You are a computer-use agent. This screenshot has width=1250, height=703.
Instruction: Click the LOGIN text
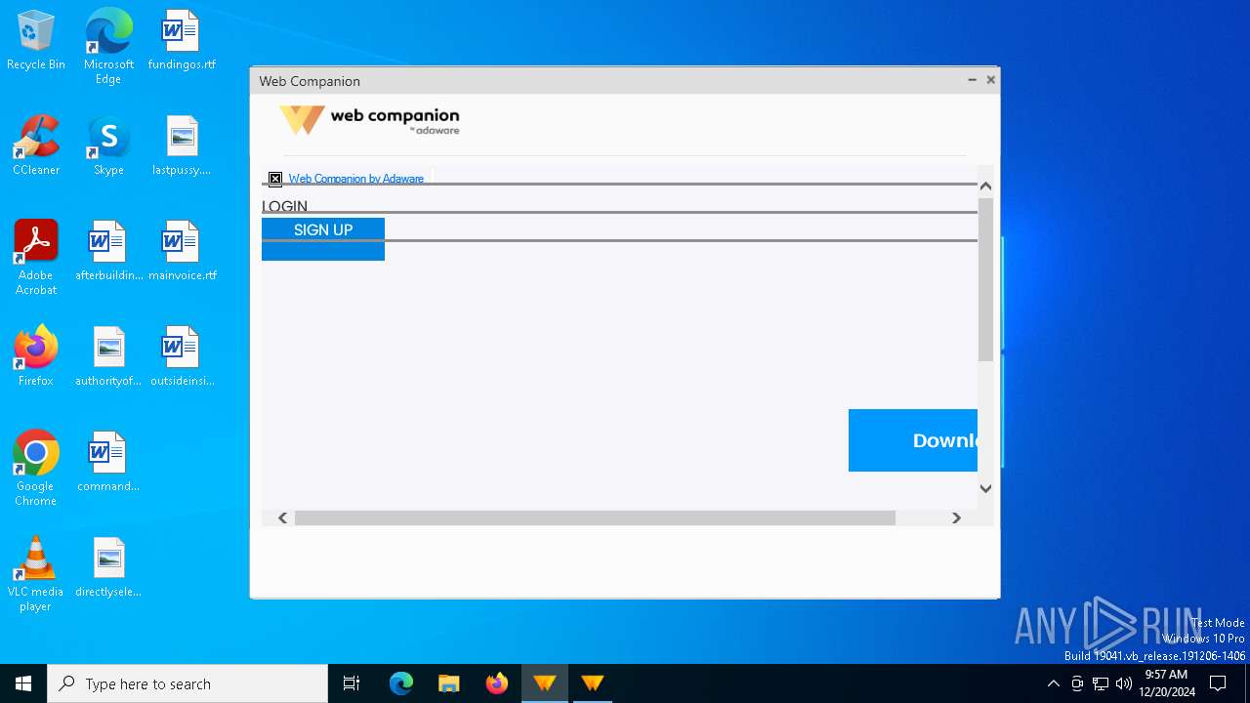(x=284, y=206)
